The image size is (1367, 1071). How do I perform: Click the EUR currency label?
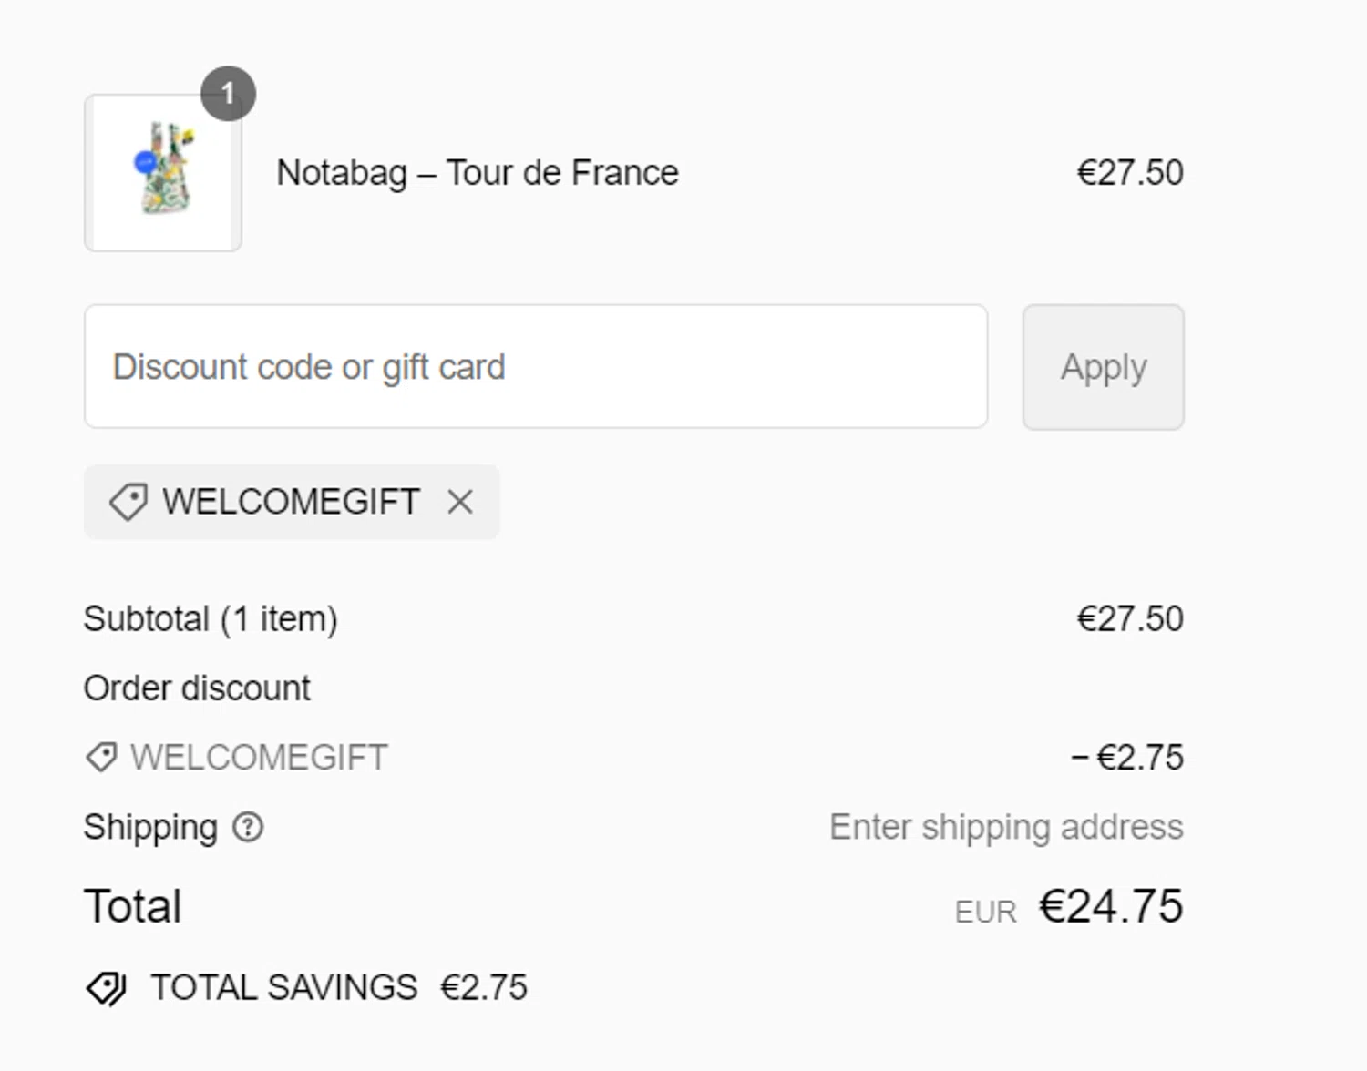985,912
